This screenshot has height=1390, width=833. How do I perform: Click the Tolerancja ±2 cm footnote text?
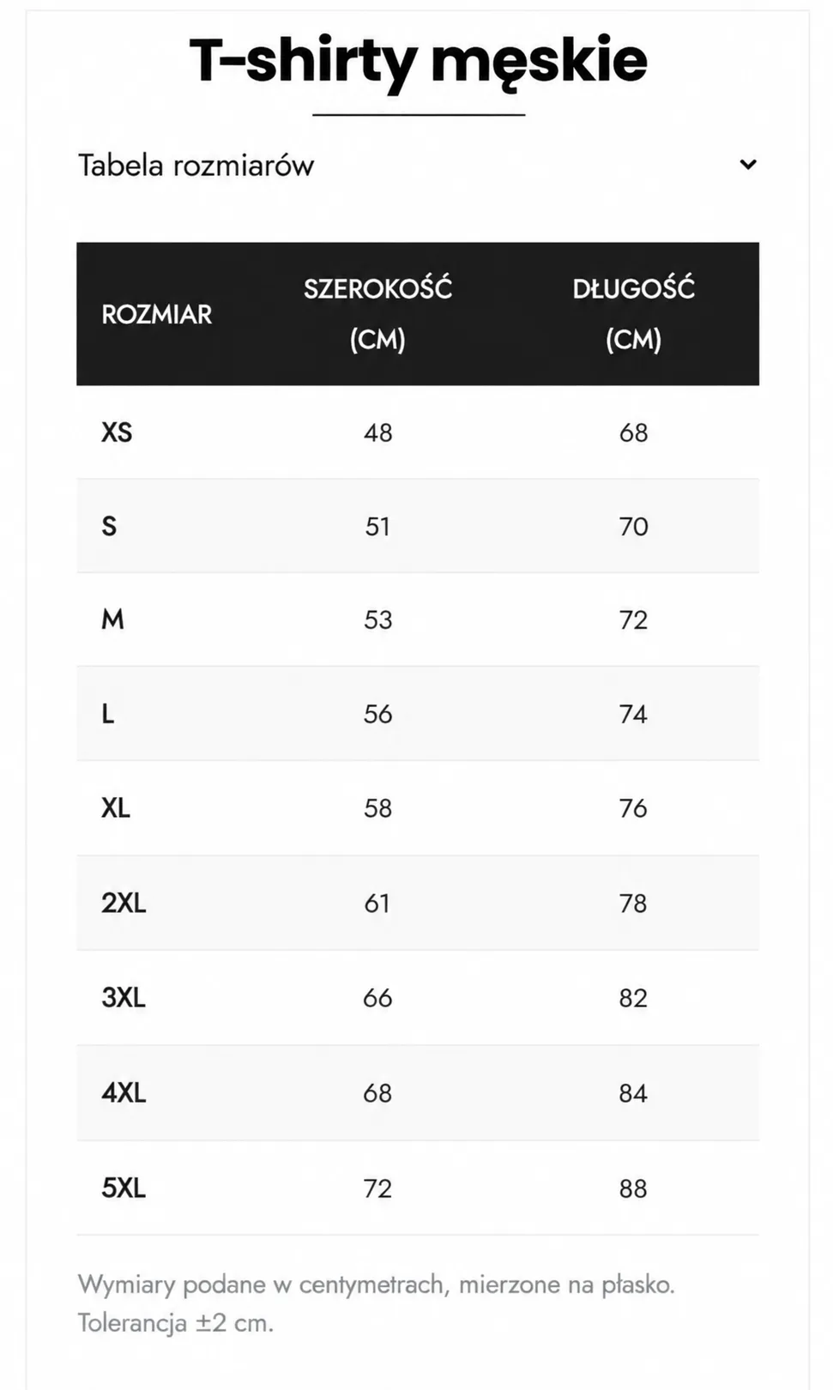pos(176,1322)
